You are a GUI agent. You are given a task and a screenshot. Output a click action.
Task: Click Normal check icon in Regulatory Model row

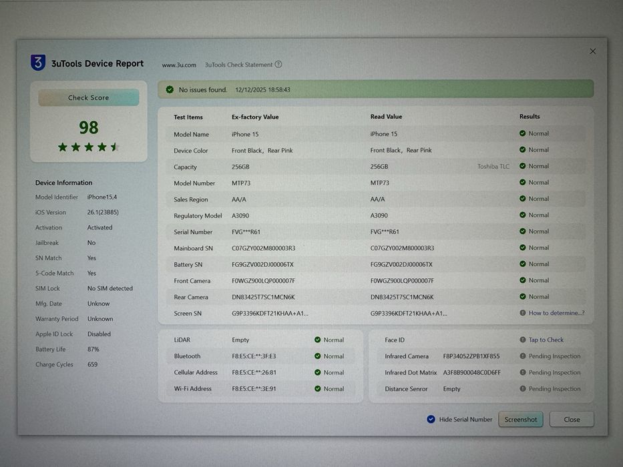[x=522, y=215]
